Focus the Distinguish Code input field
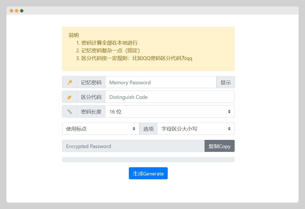This screenshot has width=305, height=209. (170, 97)
